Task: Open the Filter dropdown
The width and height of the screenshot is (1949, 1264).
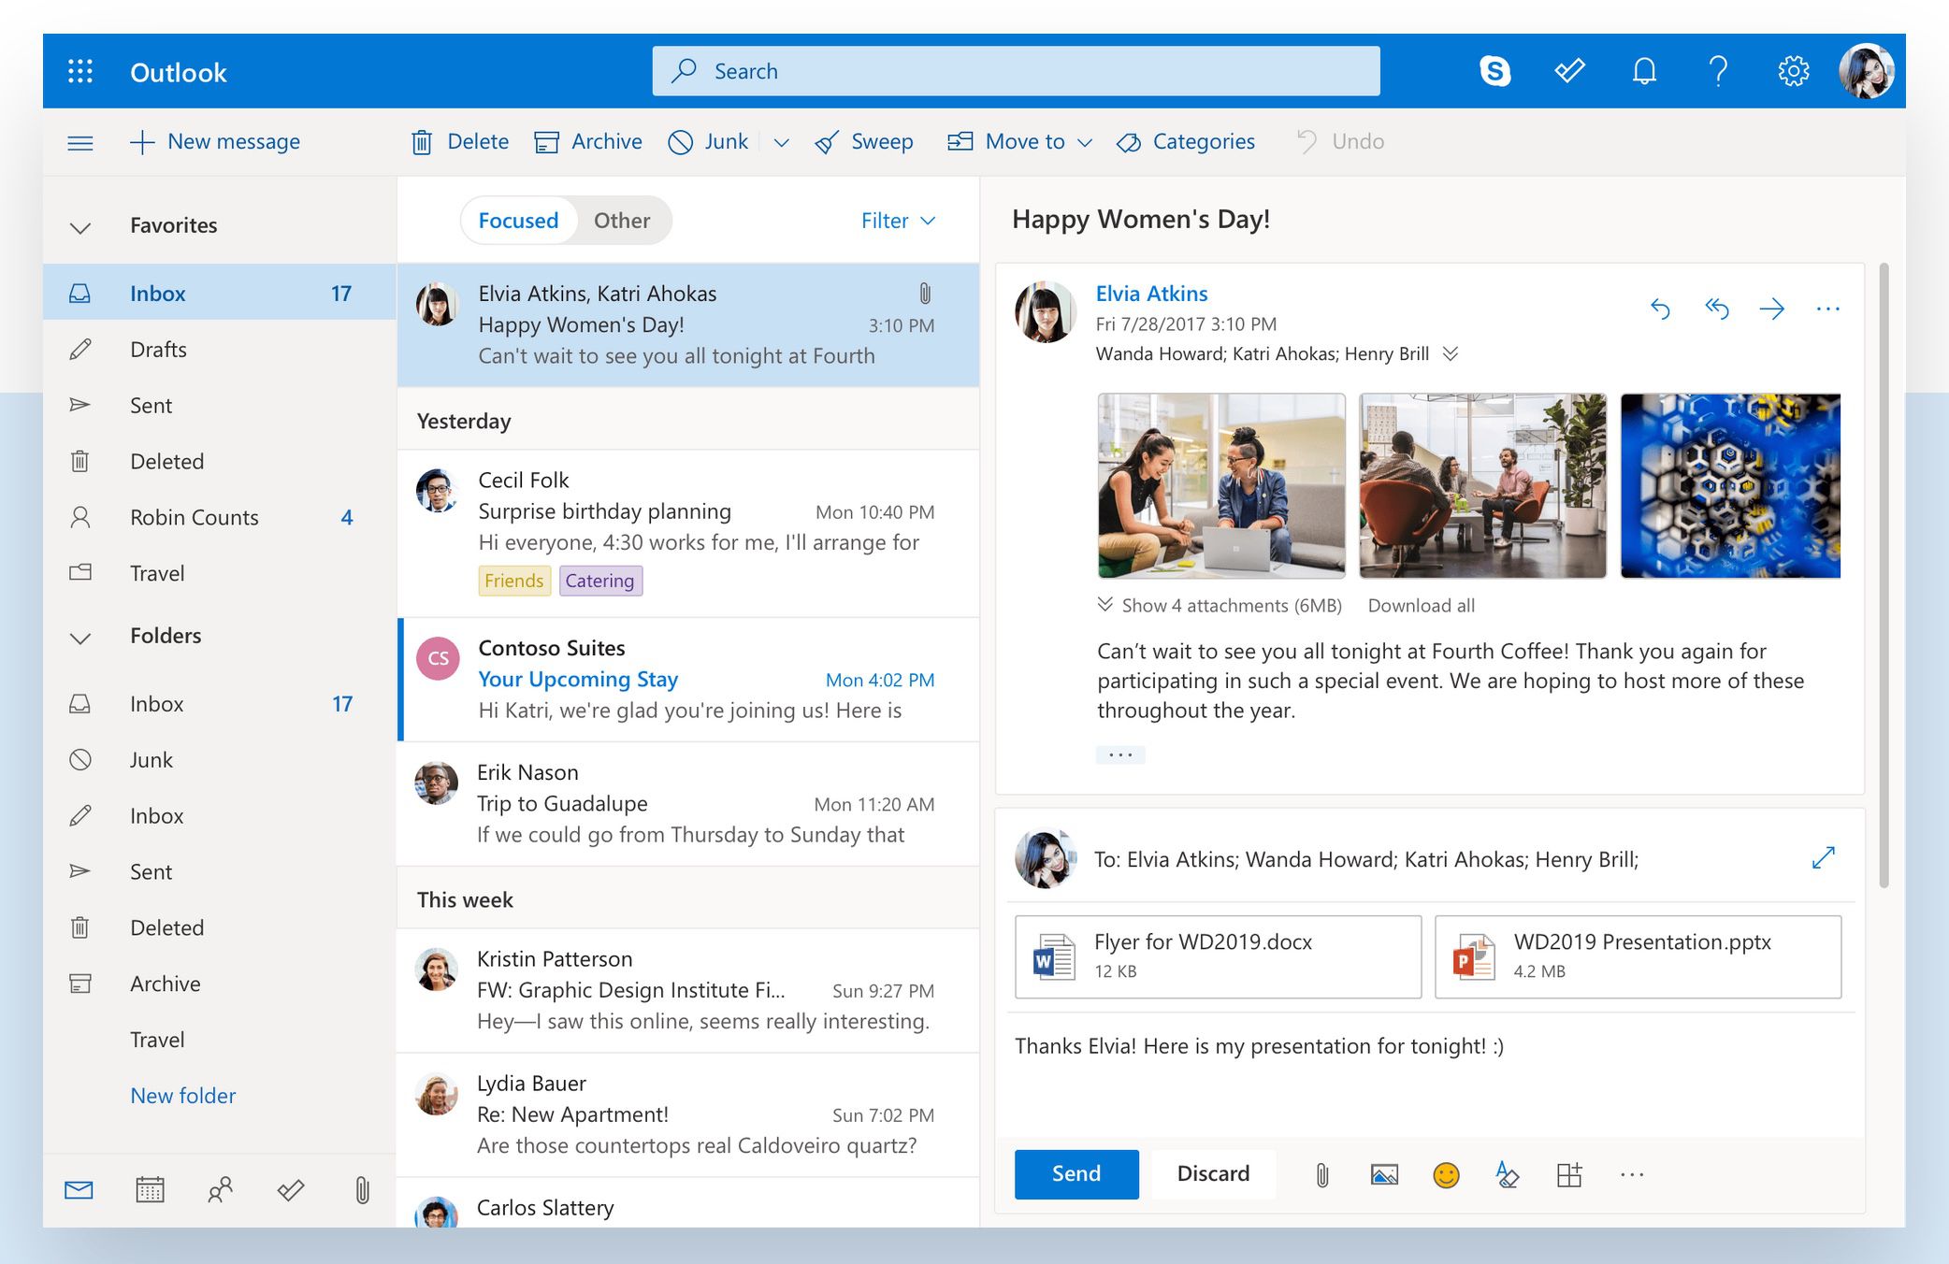Action: [895, 221]
